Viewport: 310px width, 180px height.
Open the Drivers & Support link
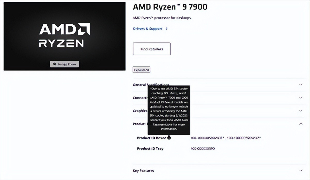[148, 29]
